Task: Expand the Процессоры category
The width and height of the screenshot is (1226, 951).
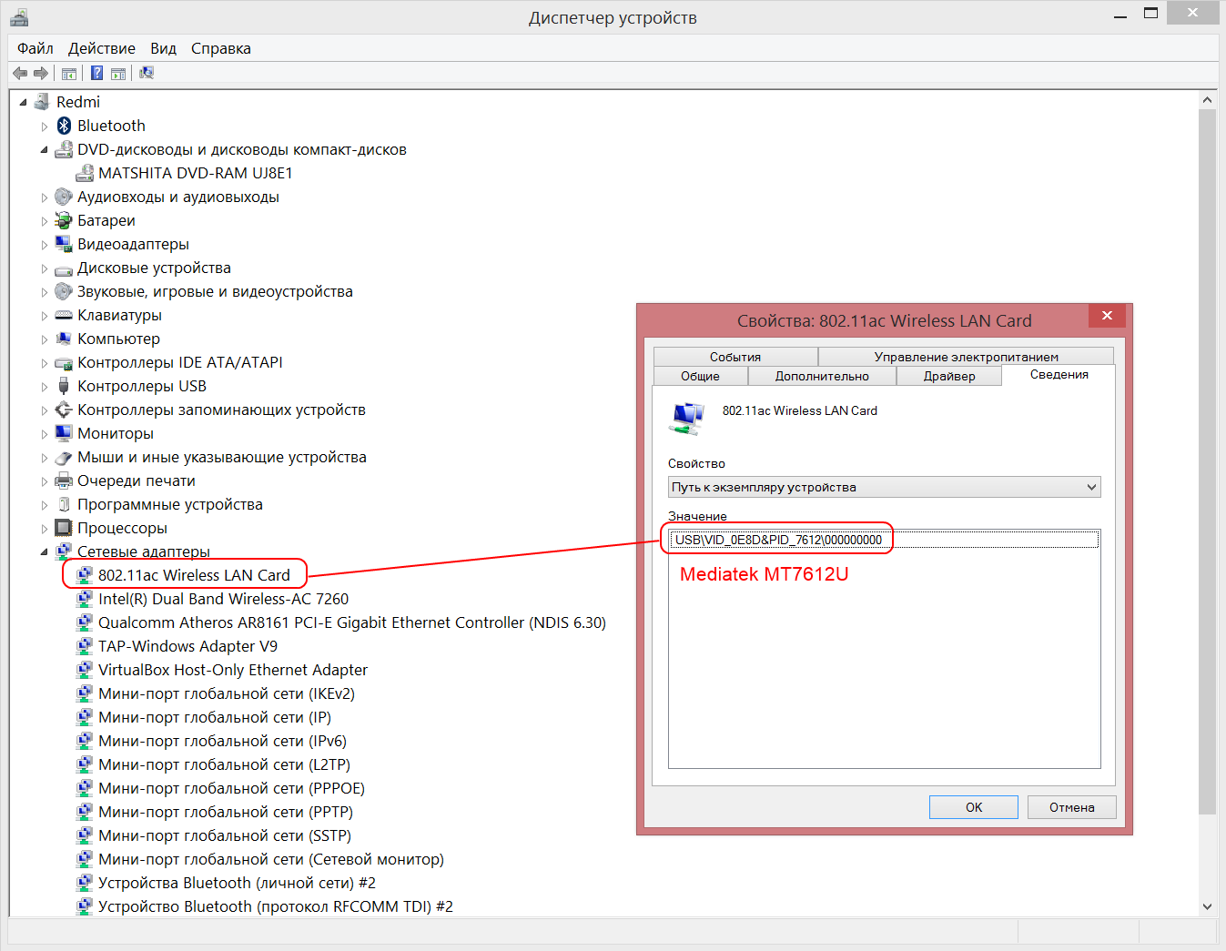Action: 44,529
